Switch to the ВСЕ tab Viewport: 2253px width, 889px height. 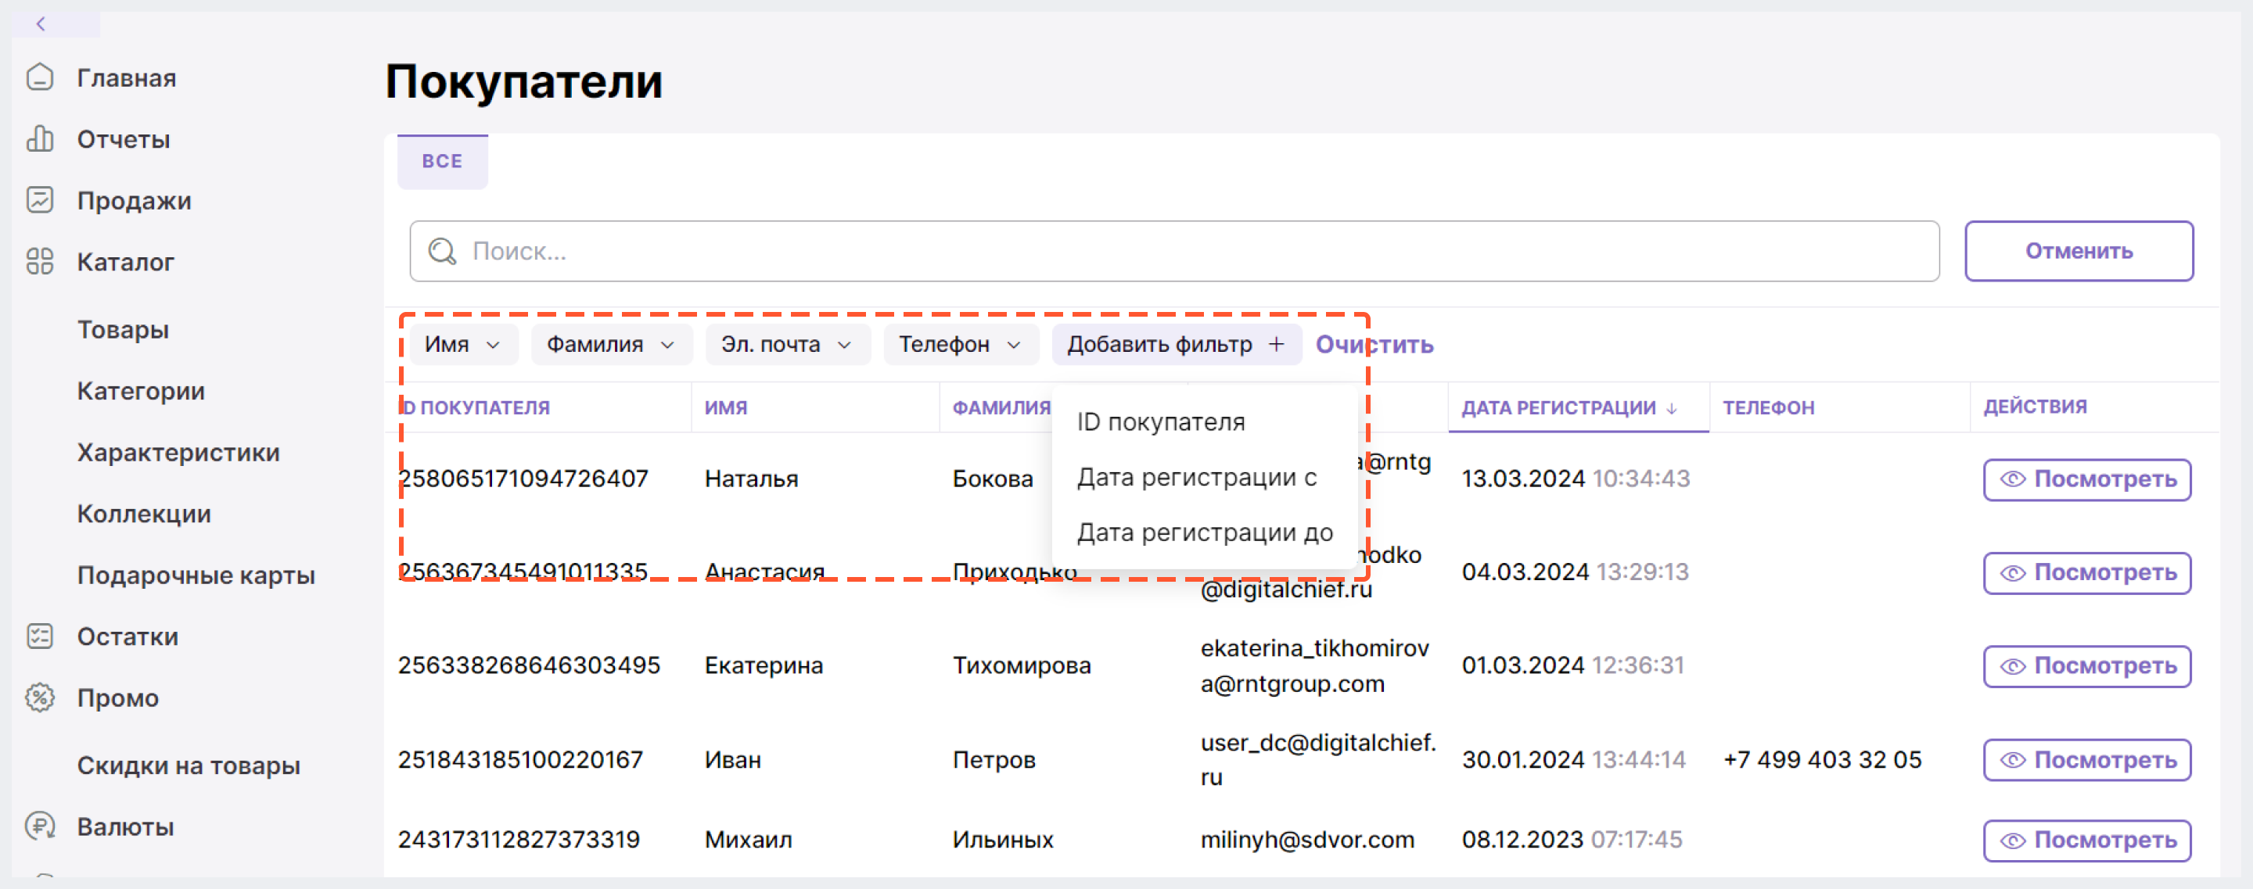click(443, 162)
